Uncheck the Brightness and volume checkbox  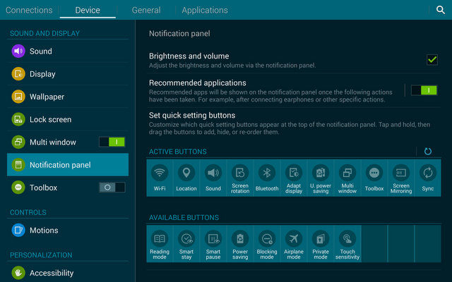point(432,60)
